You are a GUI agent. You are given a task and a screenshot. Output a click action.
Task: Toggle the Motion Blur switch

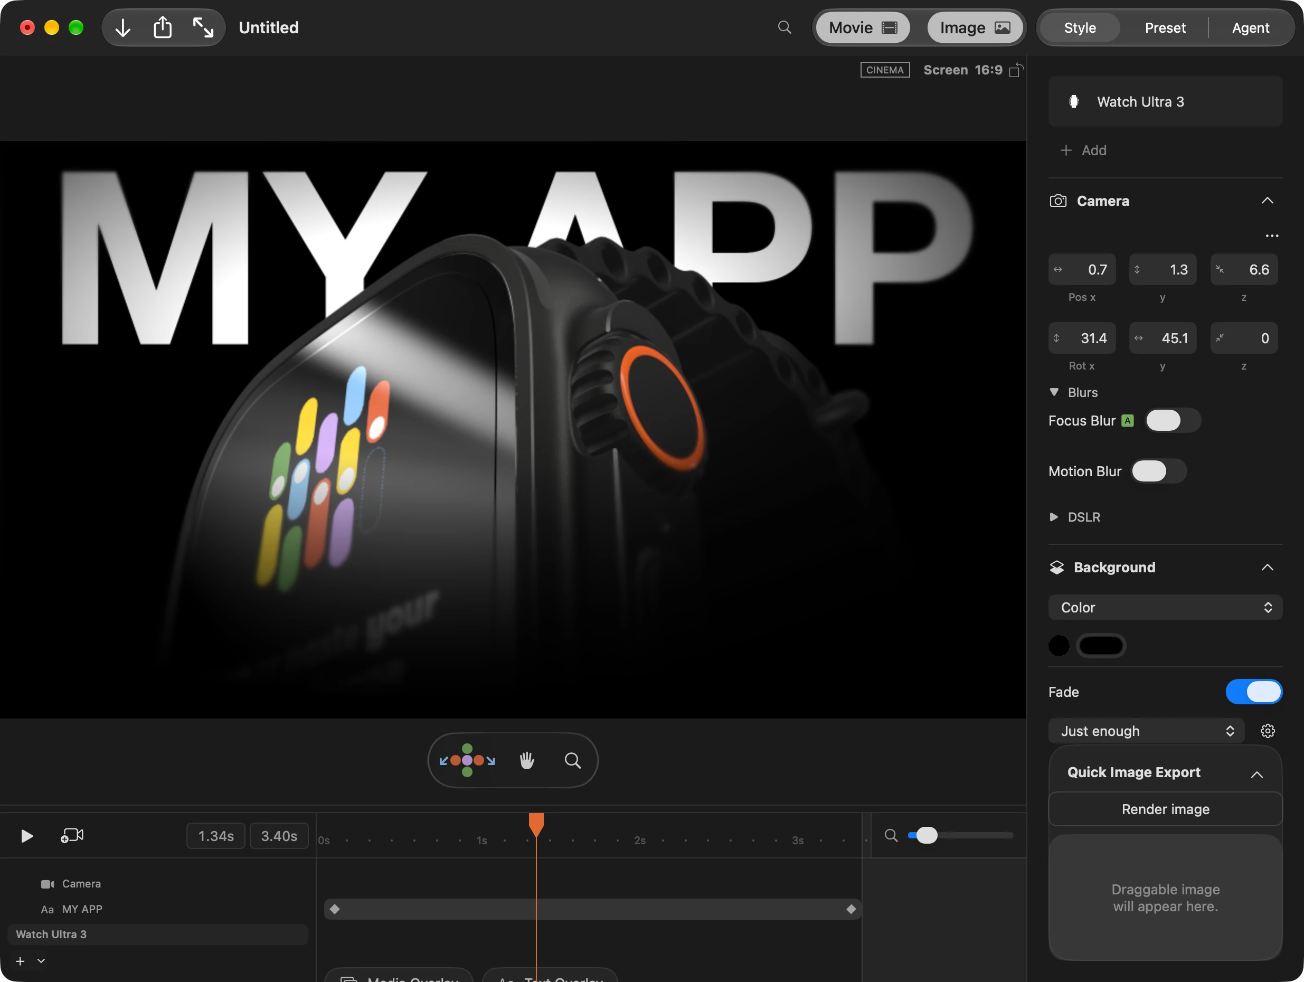(1158, 471)
